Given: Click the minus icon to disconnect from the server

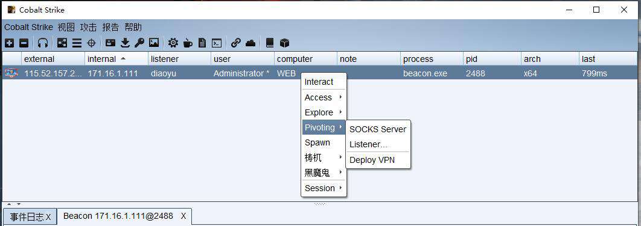Looking at the screenshot, I should [24, 43].
